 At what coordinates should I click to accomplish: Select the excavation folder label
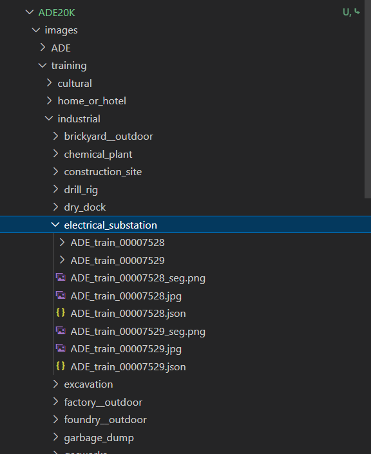[88, 384]
